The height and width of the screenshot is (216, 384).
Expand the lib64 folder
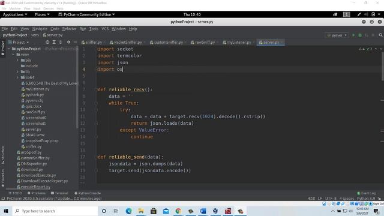coord(17,77)
